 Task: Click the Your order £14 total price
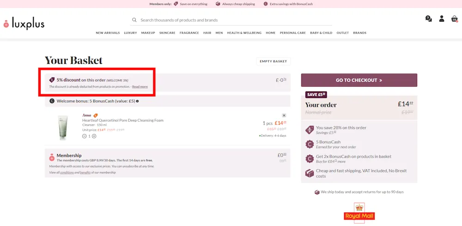406,104
